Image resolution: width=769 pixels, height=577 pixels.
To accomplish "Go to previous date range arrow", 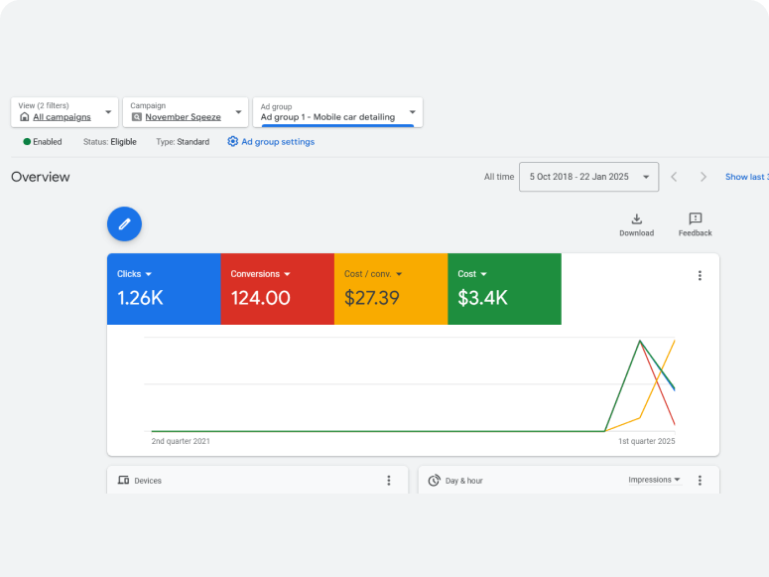I will coord(674,177).
